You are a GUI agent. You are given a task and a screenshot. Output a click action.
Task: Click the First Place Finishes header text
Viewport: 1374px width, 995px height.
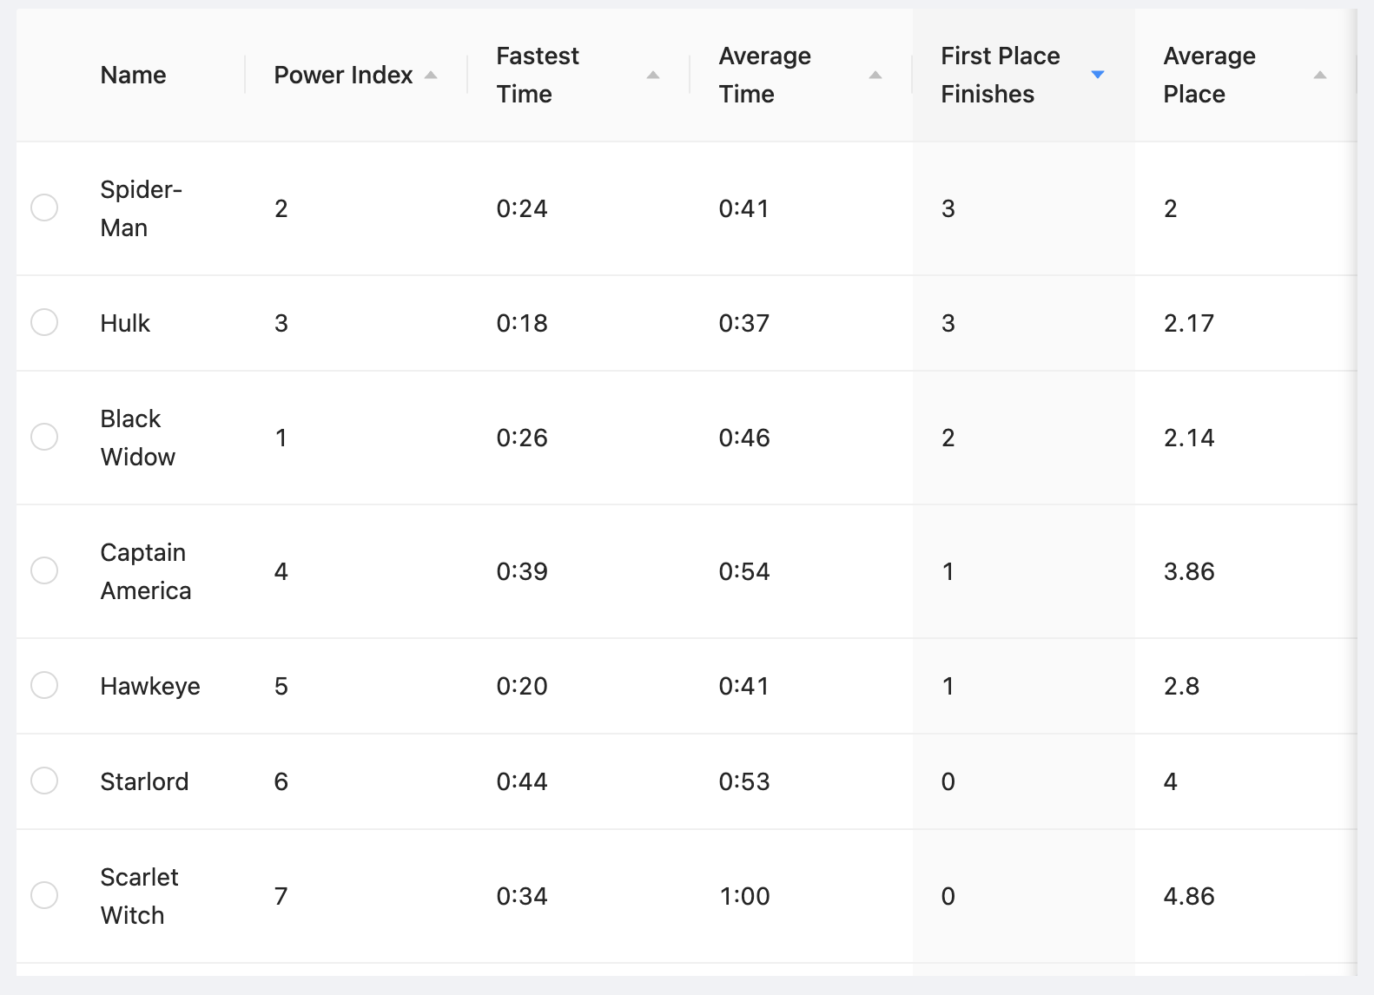pyautogui.click(x=1000, y=75)
